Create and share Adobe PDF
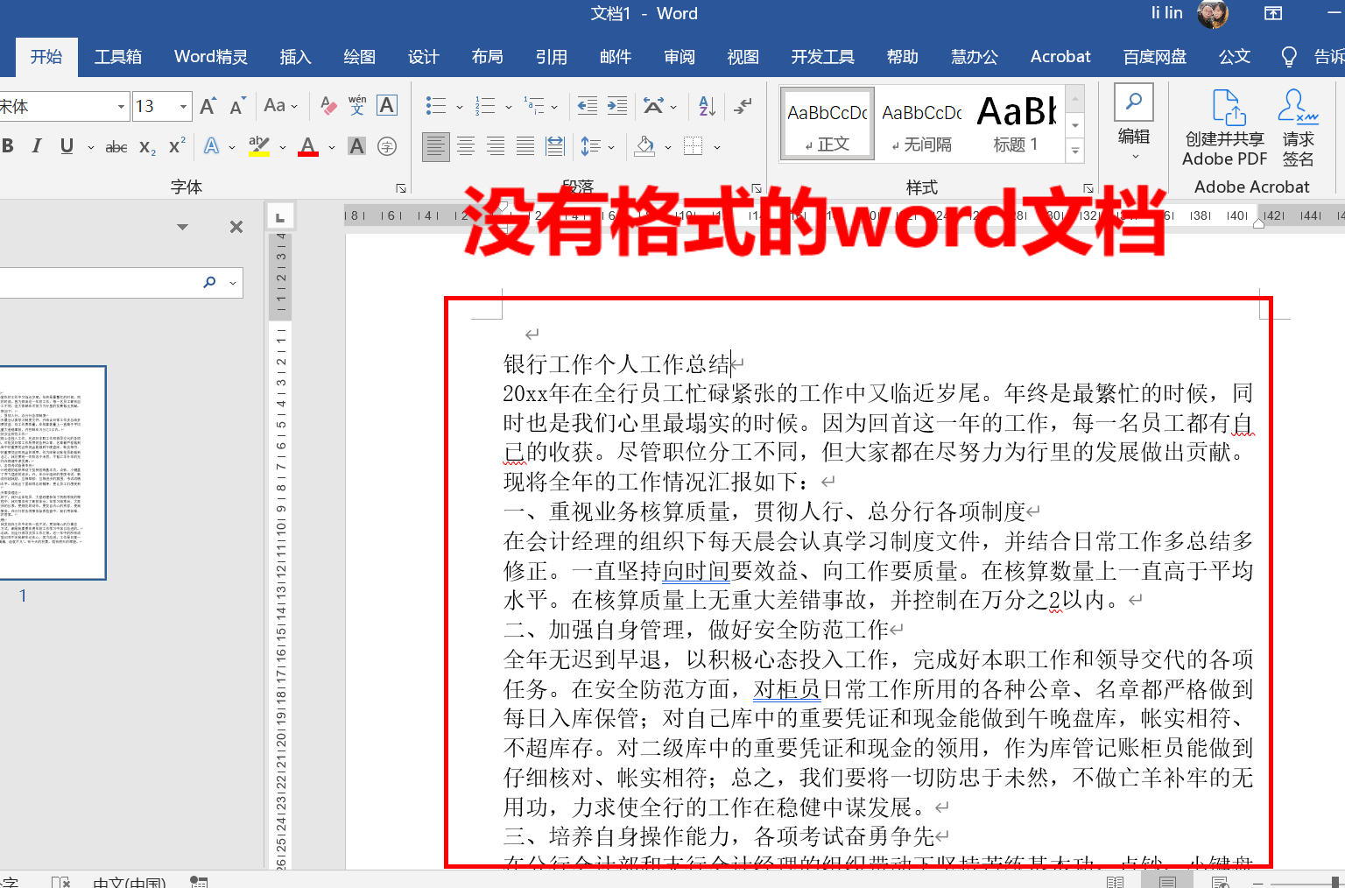The height and width of the screenshot is (888, 1345). [1224, 128]
